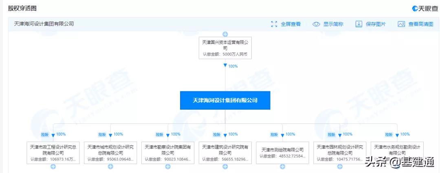
Task: Open 全屏查看 full-screen view
Action: click(291, 24)
